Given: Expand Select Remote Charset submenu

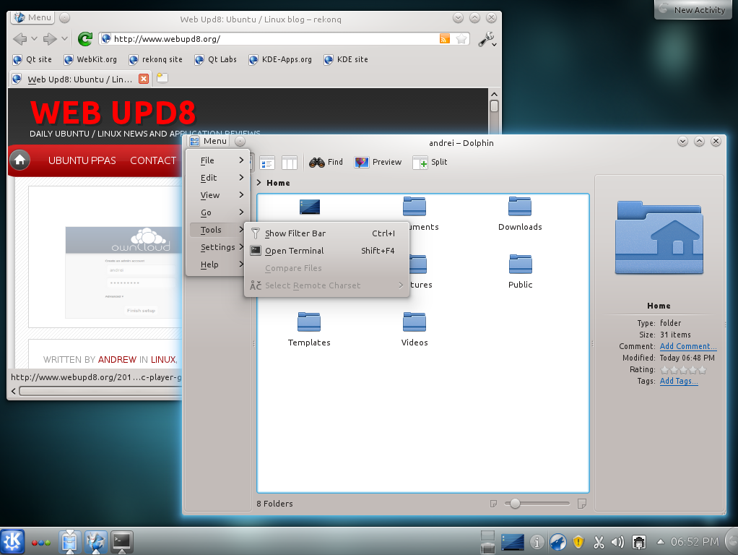Looking at the screenshot, I should tap(326, 285).
